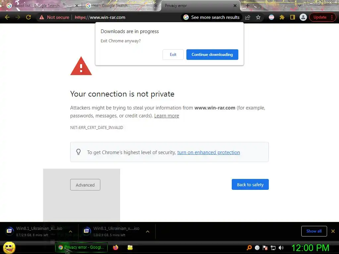Open a new tab with the plus button
This screenshot has width=339, height=254.
[x=248, y=6]
